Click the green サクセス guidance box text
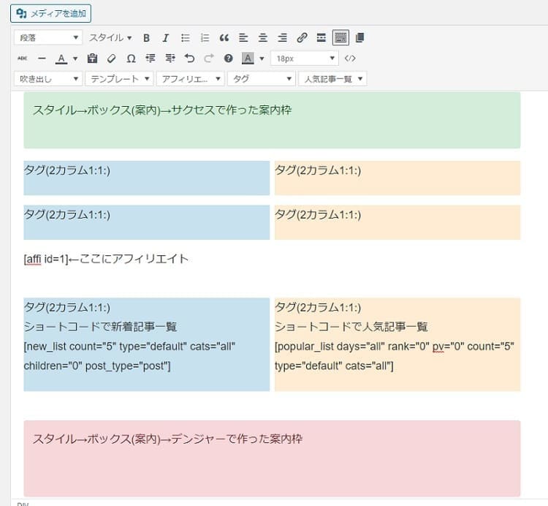Image resolution: width=548 pixels, height=506 pixels. click(162, 110)
